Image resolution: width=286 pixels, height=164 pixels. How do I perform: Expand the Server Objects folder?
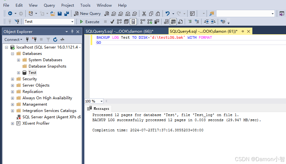tap(13, 85)
